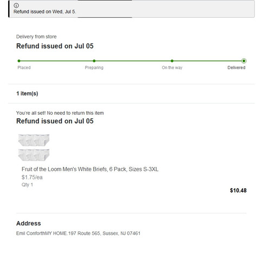Click the Placed step label

tap(24, 68)
